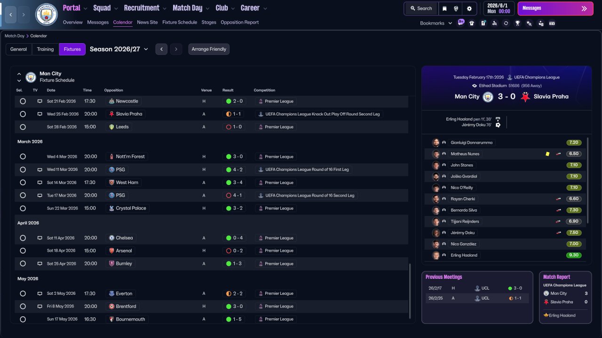The image size is (602, 338).
Task: Click the yellow card icon for Matheus Nunes
Action: [547, 154]
